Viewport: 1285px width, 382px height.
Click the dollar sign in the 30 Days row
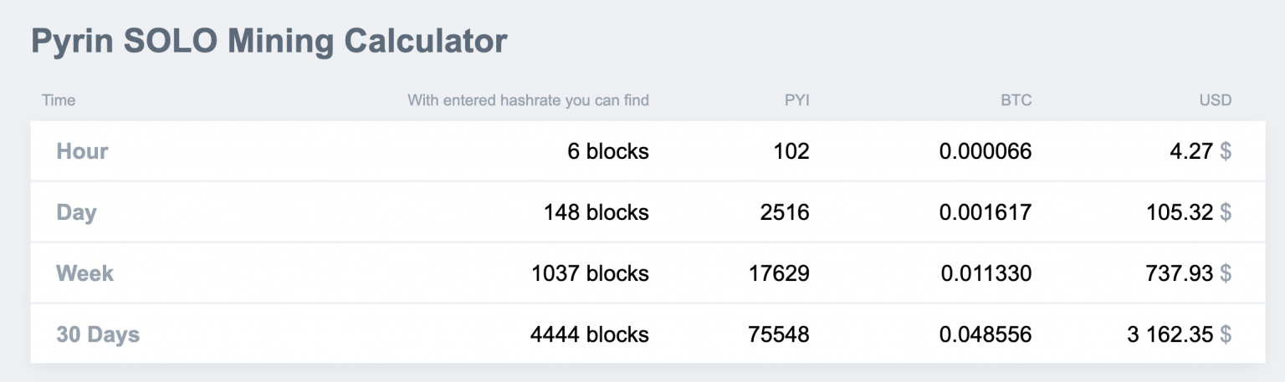(1226, 334)
